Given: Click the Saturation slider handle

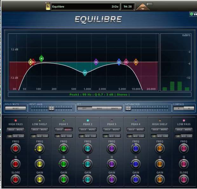Looking at the screenshot, I should (x=128, y=108).
